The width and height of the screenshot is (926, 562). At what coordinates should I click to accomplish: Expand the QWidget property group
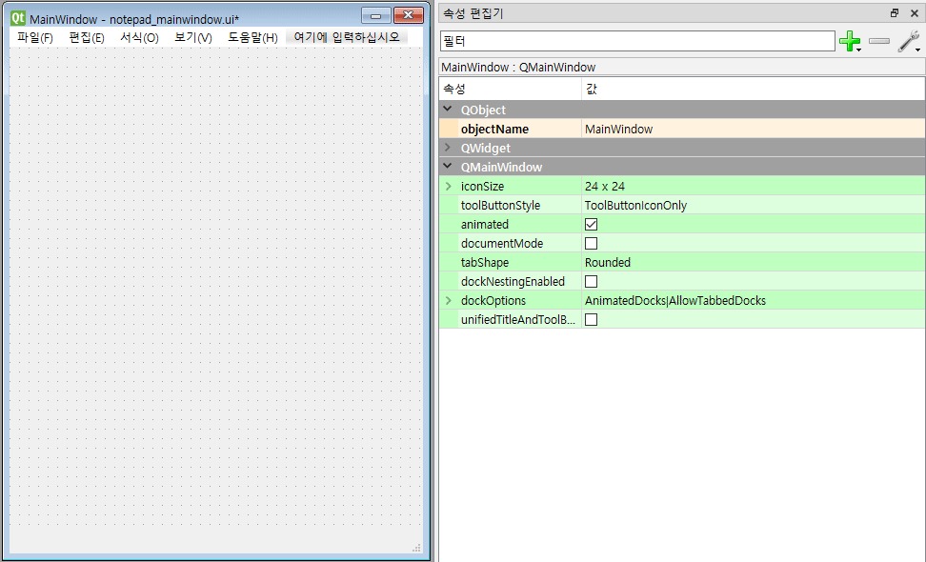(448, 148)
